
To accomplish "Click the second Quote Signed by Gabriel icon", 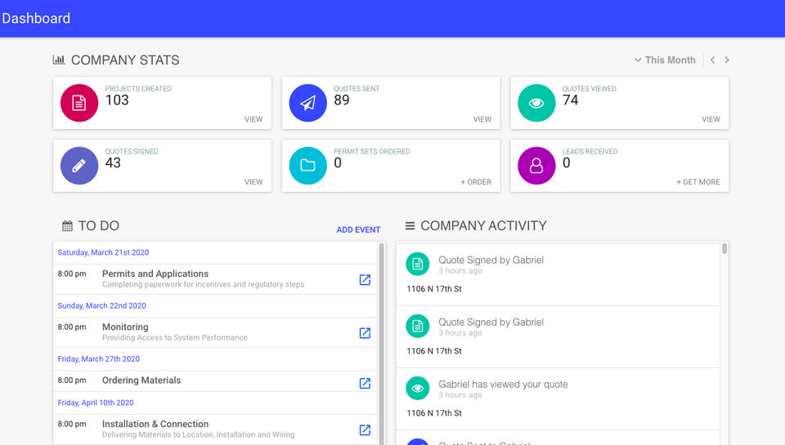I will pos(418,326).
